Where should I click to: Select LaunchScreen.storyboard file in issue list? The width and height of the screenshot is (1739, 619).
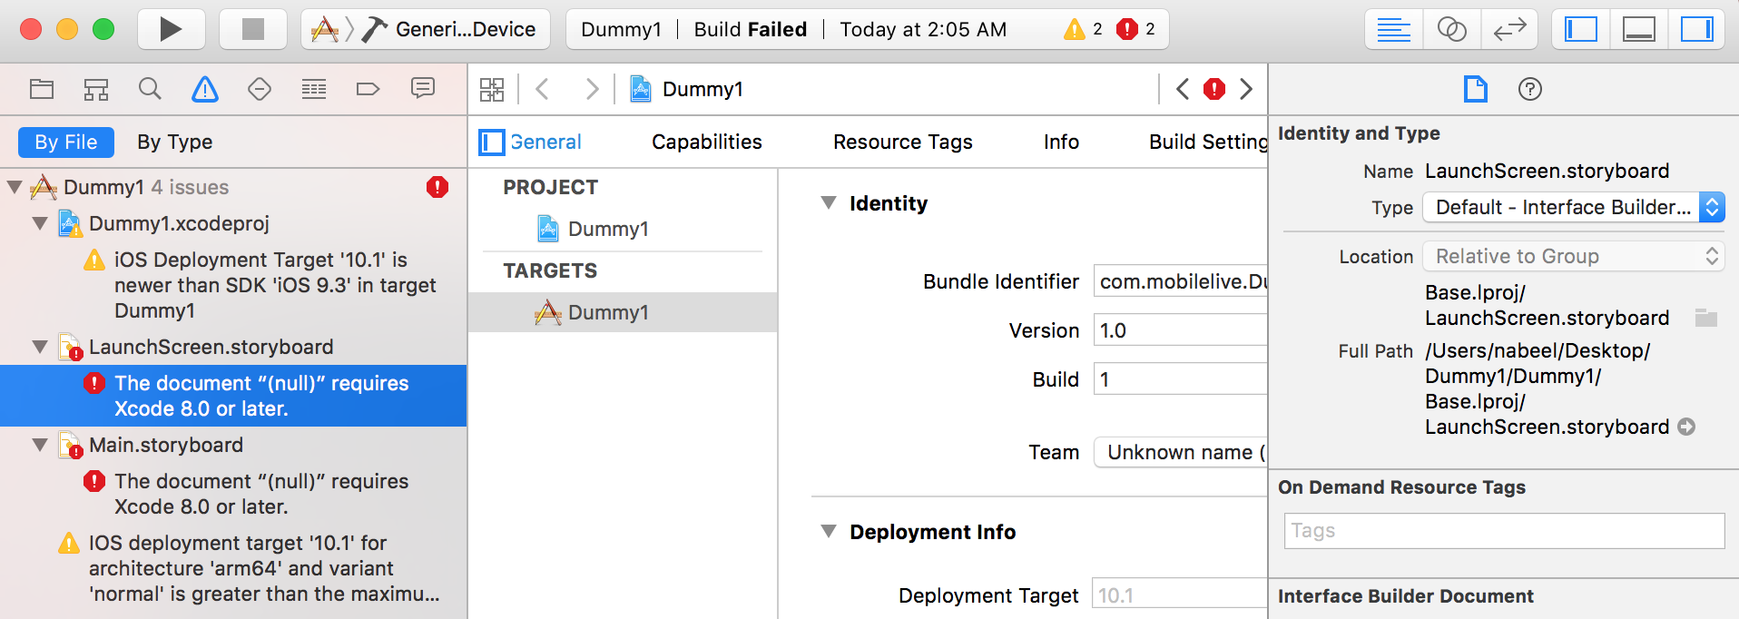(x=211, y=347)
